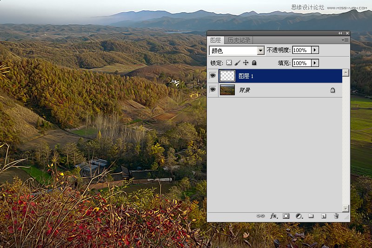Toggle lock image pixels brush icon
372x248 pixels.
(x=237, y=63)
